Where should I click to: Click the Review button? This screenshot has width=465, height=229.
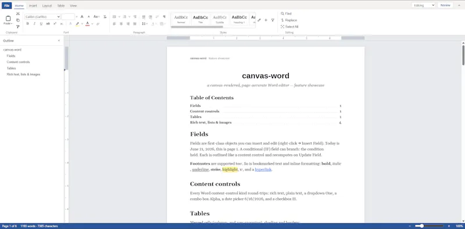pyautogui.click(x=445, y=5)
